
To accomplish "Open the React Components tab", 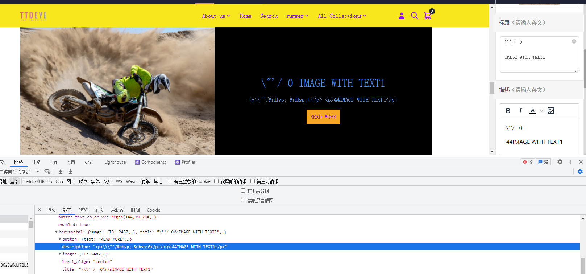I will point(150,162).
